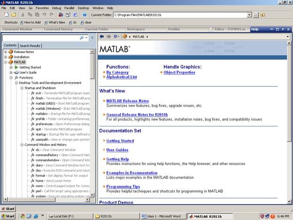This screenshot has height=220, width=293.
Task: Run the 'clc' shortcut
Action: coord(73,23)
